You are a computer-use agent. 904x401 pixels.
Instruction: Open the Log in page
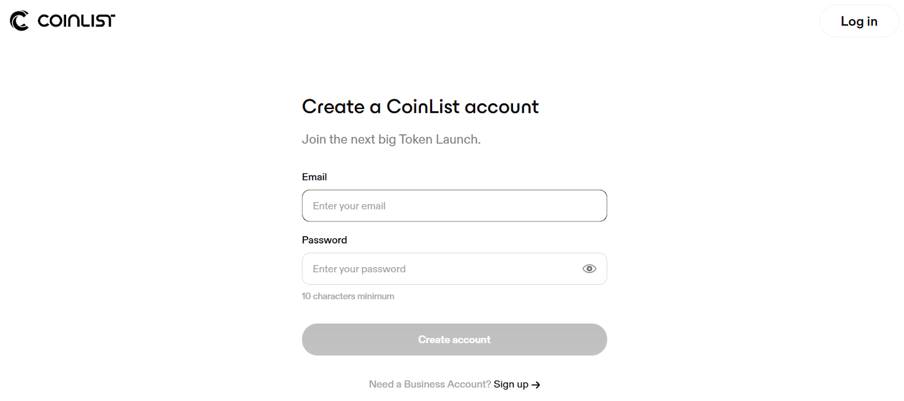pyautogui.click(x=859, y=21)
